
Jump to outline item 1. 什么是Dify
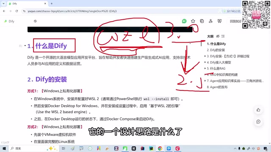pyautogui.click(x=216, y=44)
